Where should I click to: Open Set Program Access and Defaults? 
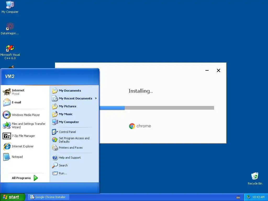pos(75,140)
